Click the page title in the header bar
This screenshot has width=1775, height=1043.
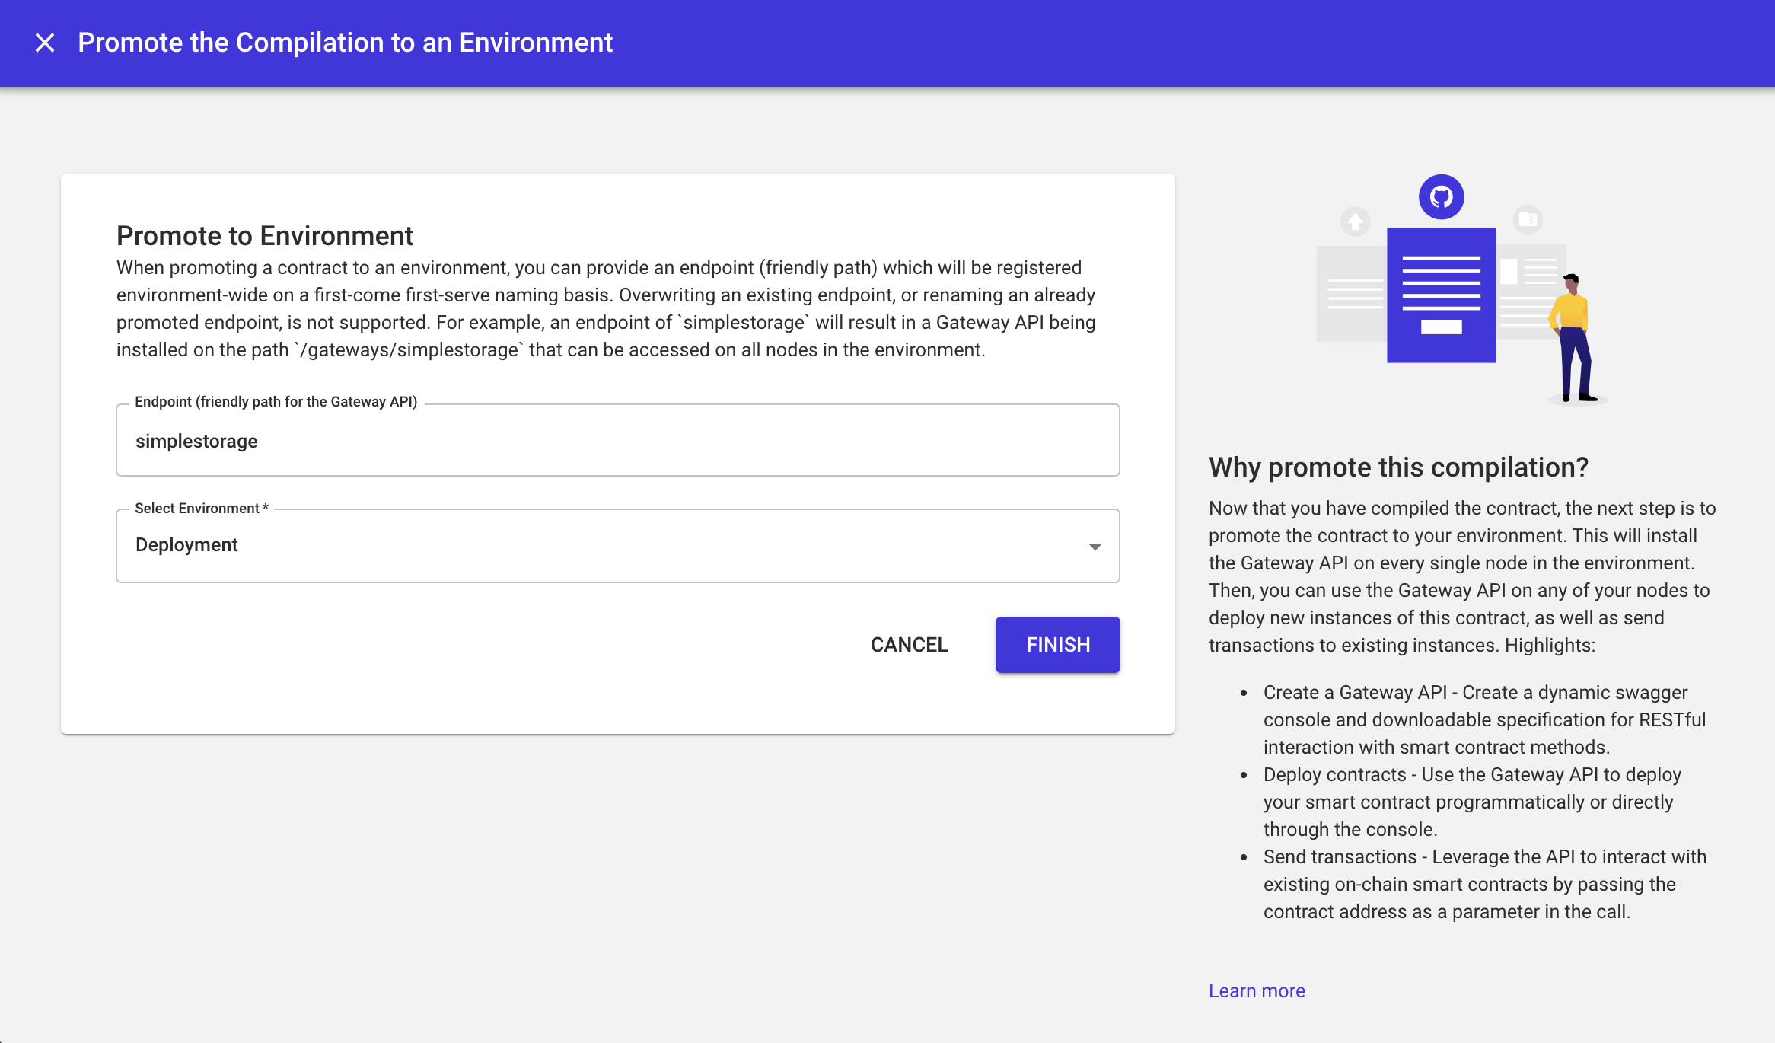[x=345, y=43]
